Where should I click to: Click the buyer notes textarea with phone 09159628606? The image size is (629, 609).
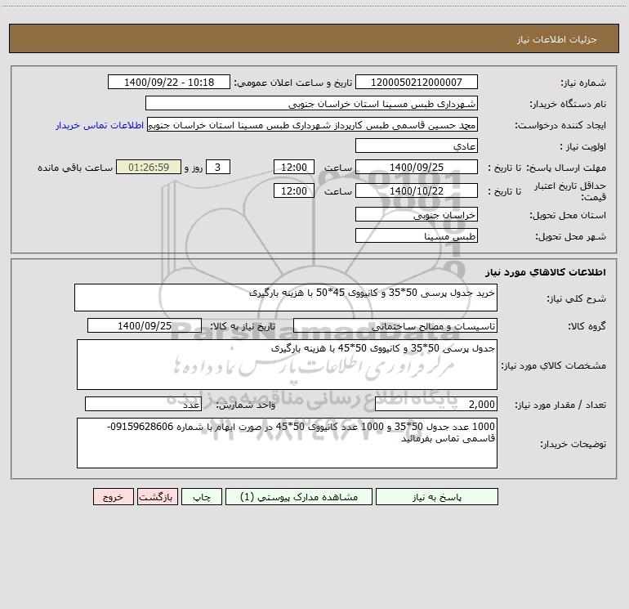(287, 443)
